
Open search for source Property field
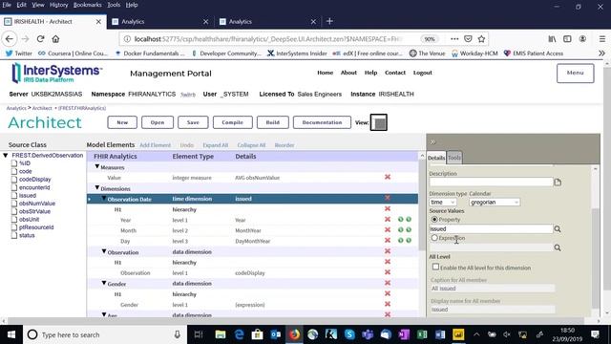(558, 229)
